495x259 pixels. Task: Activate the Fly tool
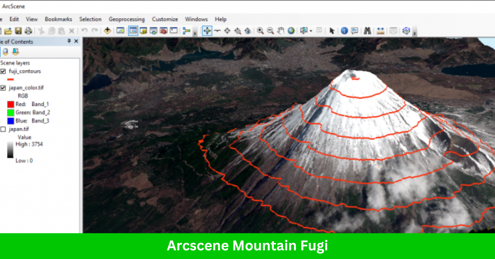point(218,31)
